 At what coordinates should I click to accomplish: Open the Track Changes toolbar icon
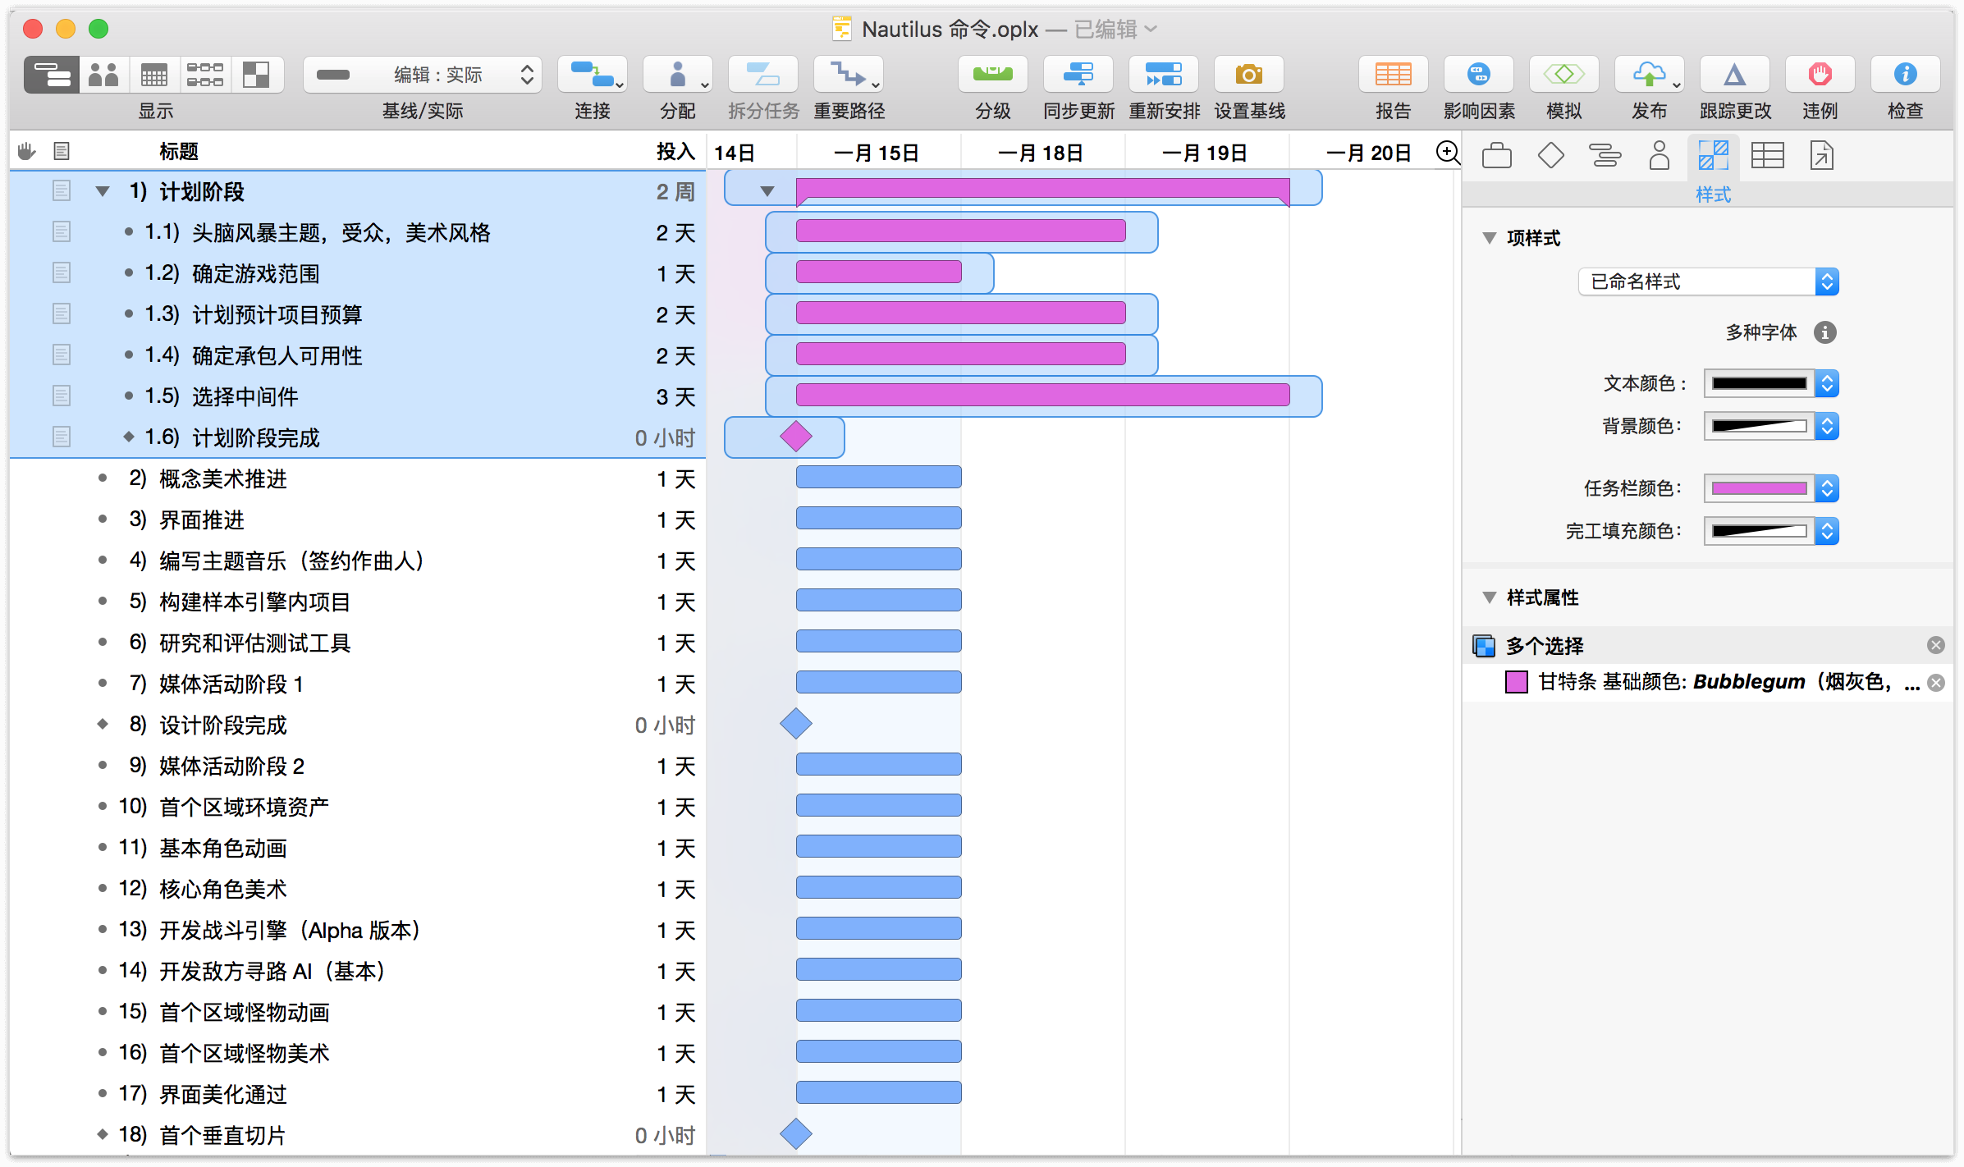1734,76
